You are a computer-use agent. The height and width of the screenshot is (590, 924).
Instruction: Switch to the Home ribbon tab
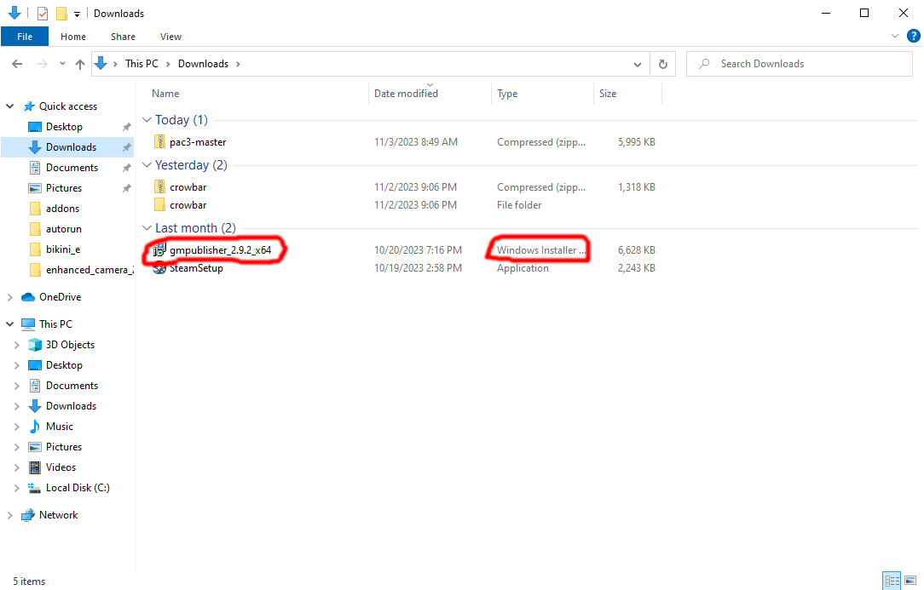tap(73, 37)
